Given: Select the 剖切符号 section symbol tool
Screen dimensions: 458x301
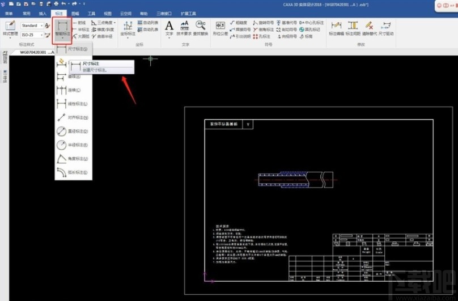Looking at the screenshot, I should 286,29.
